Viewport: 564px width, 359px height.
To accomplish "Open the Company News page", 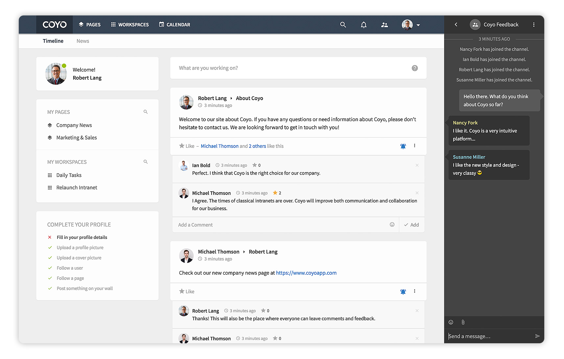I will [74, 125].
